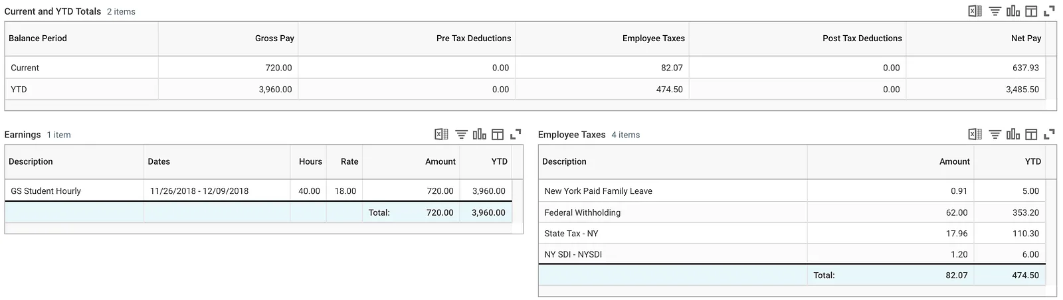Viewport: 1063px width, 300px height.
Task: Sort Employee Taxes by Description header
Action: [673, 162]
